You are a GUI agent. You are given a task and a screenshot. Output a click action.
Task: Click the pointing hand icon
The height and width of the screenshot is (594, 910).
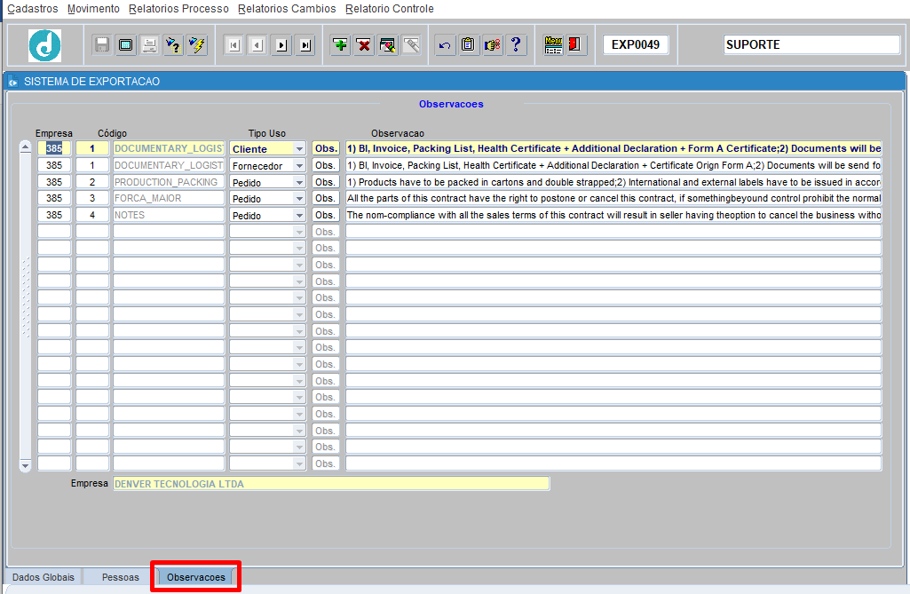coord(492,44)
